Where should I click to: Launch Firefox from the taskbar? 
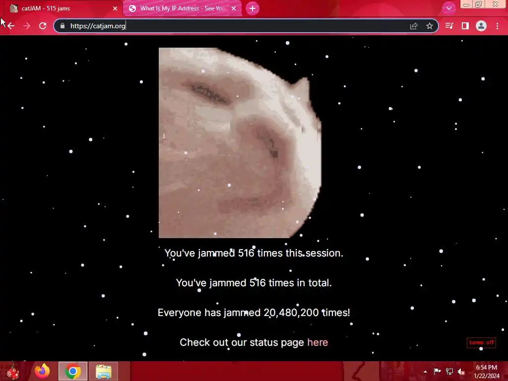(43, 371)
